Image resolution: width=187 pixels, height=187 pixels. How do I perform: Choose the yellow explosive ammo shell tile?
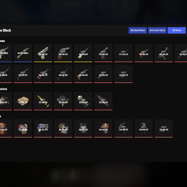point(43,101)
